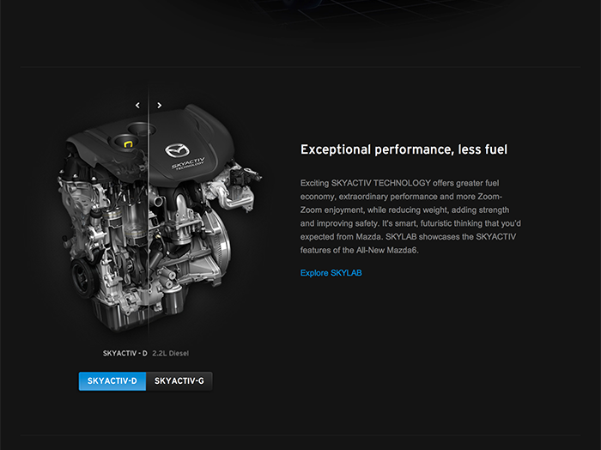This screenshot has width=601, height=450.
Task: Click the Exceptional performance, less fuel heading
Action: click(x=404, y=149)
